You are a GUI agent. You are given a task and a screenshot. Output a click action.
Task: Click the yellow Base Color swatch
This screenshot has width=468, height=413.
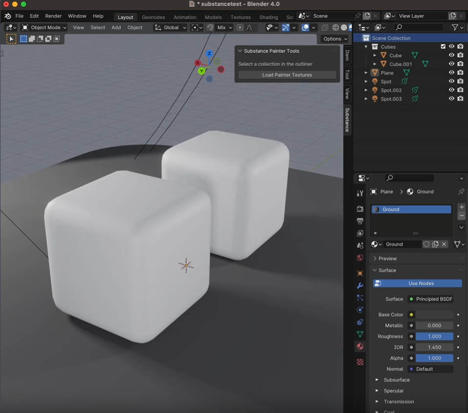tap(412, 314)
